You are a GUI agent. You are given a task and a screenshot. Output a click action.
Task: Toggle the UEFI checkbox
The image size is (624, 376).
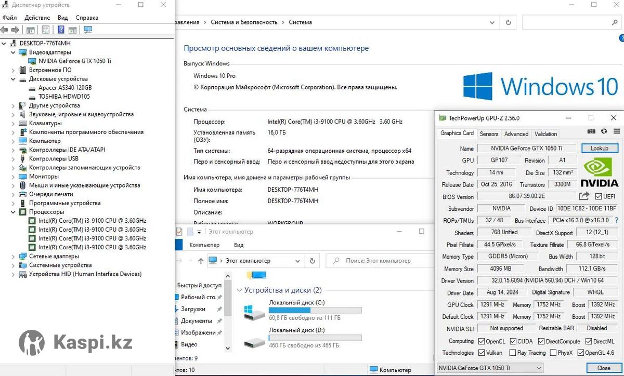click(x=599, y=196)
